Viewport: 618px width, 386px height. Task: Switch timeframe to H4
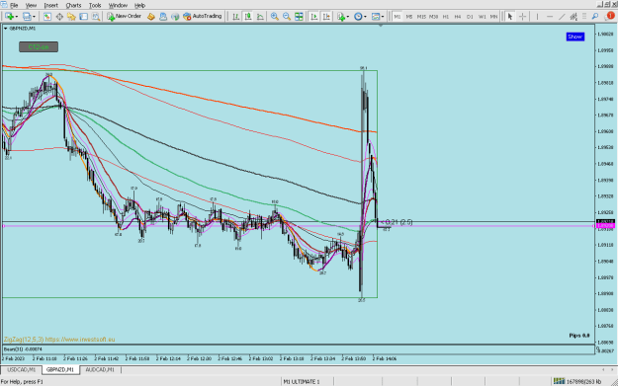458,17
